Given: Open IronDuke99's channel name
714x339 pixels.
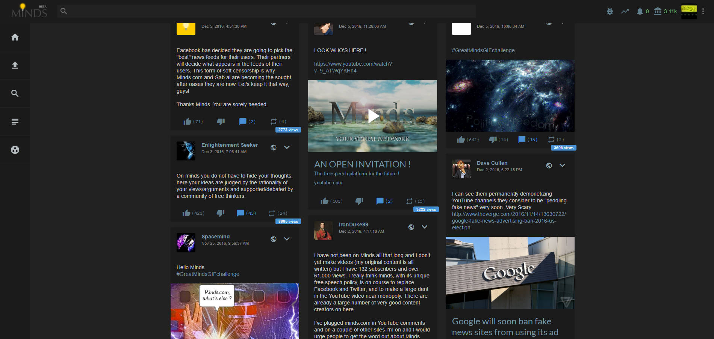Looking at the screenshot, I should tap(353, 224).
